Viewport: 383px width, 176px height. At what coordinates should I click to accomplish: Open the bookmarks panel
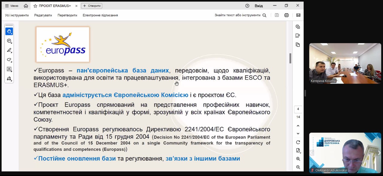[x=298, y=36]
